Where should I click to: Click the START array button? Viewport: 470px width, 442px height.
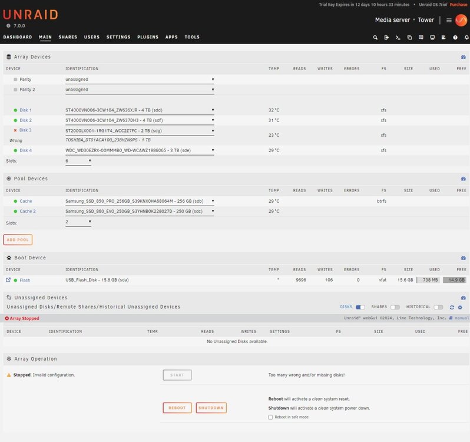[x=177, y=375]
